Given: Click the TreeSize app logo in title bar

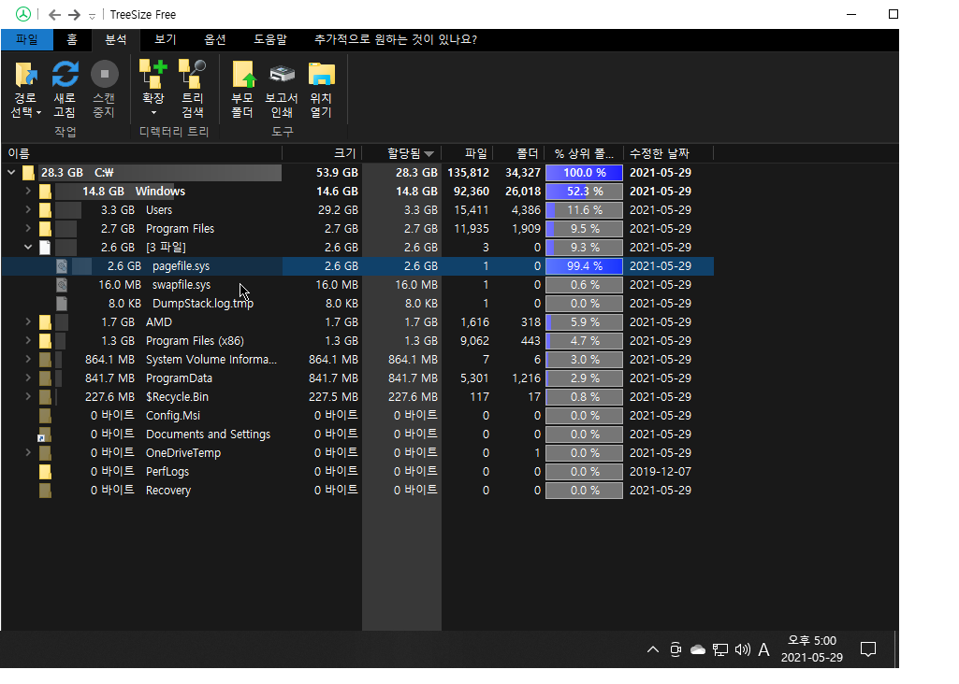Looking at the screenshot, I should click(23, 14).
